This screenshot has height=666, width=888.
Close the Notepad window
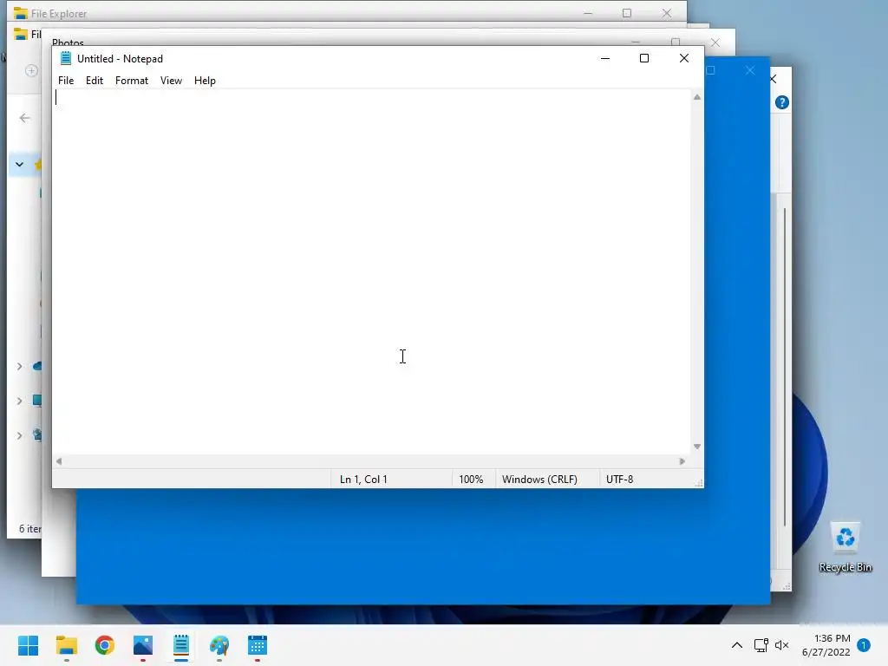click(x=683, y=58)
